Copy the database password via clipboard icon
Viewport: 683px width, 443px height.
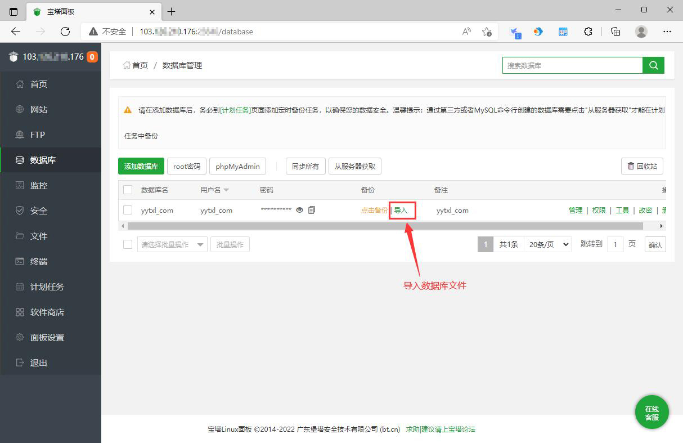pos(312,210)
